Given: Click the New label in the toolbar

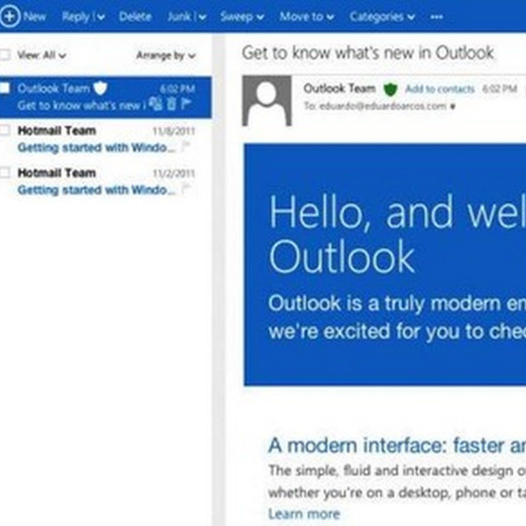Looking at the screenshot, I should pos(35,16).
